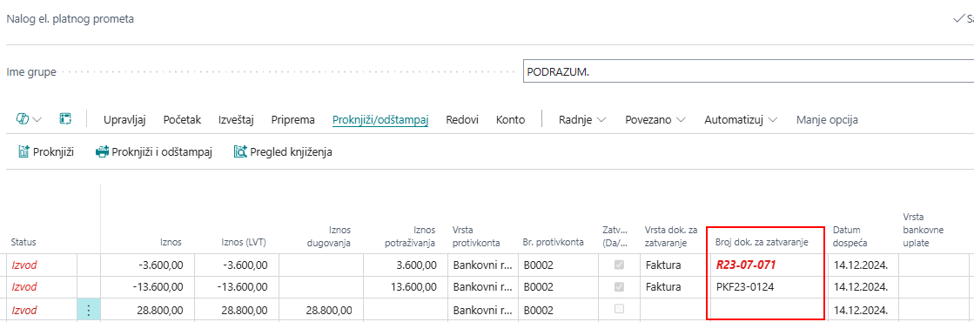Image resolution: width=974 pixels, height=322 pixels.
Task: Click the Vrsta dok. za zatvaranje header
Action: click(x=671, y=236)
